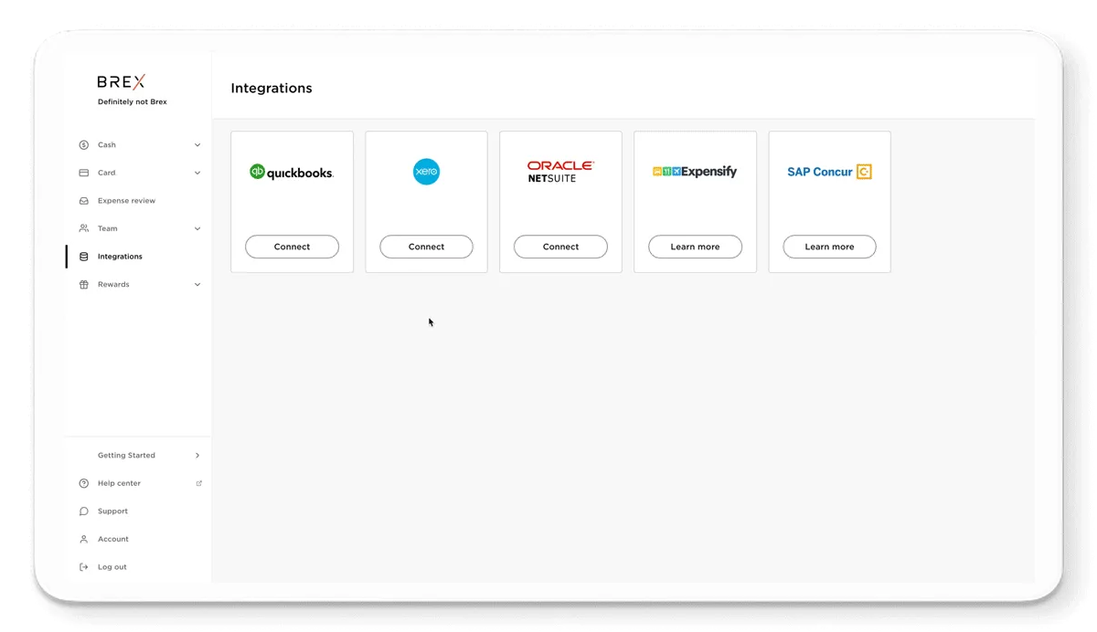Viewport: 1097px width, 632px height.
Task: Click the Log out arrow icon
Action: pyautogui.click(x=84, y=567)
